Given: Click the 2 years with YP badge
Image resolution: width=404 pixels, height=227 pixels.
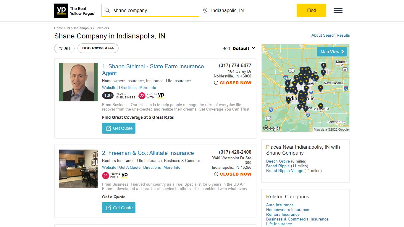Looking at the screenshot, I should click(115, 175).
